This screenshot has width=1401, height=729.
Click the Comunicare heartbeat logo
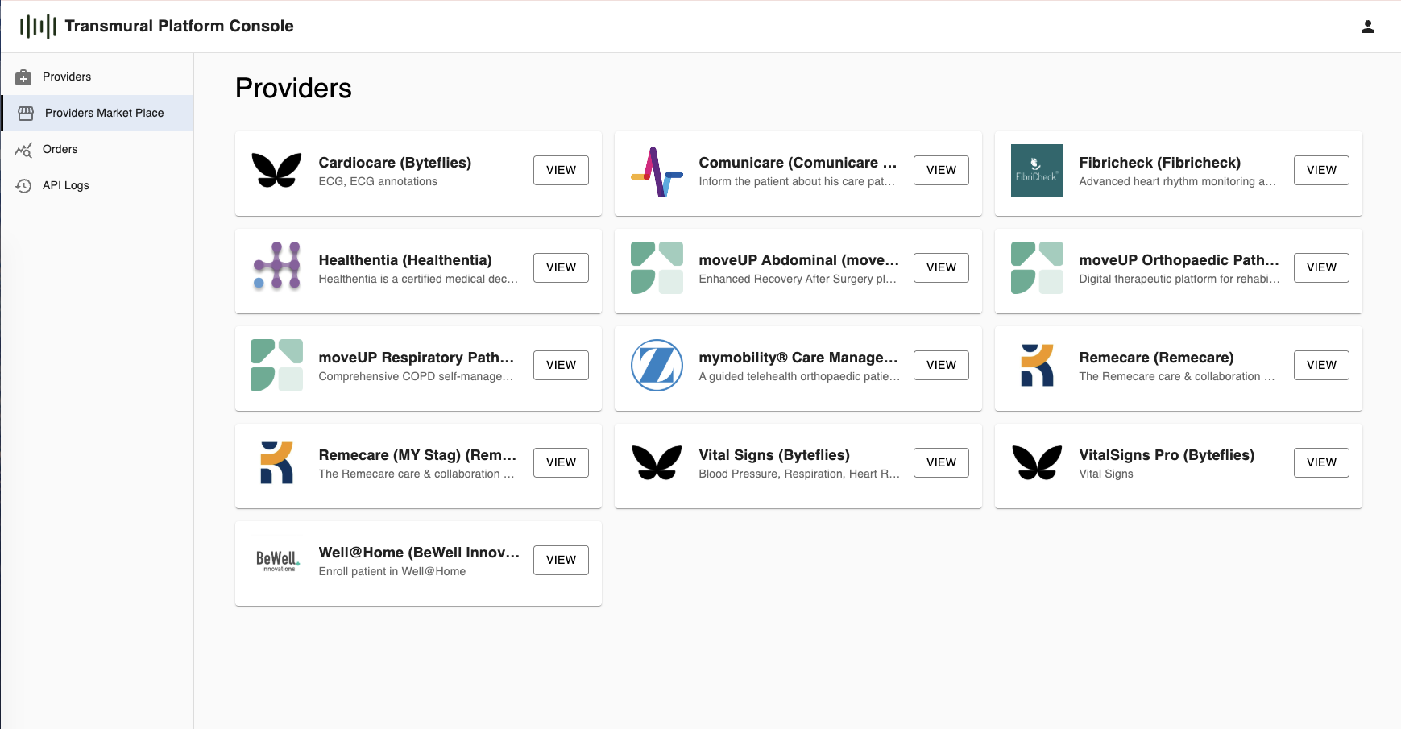[657, 170]
